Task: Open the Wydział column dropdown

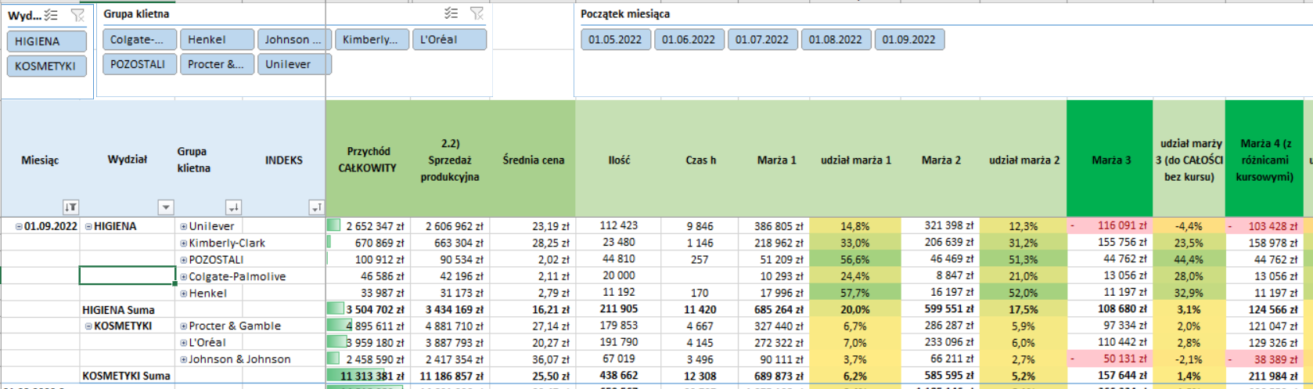Action: [x=165, y=207]
